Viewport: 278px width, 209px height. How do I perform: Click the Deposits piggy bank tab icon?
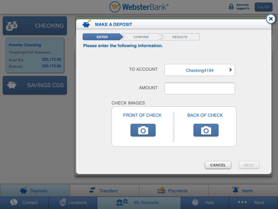tap(24, 190)
